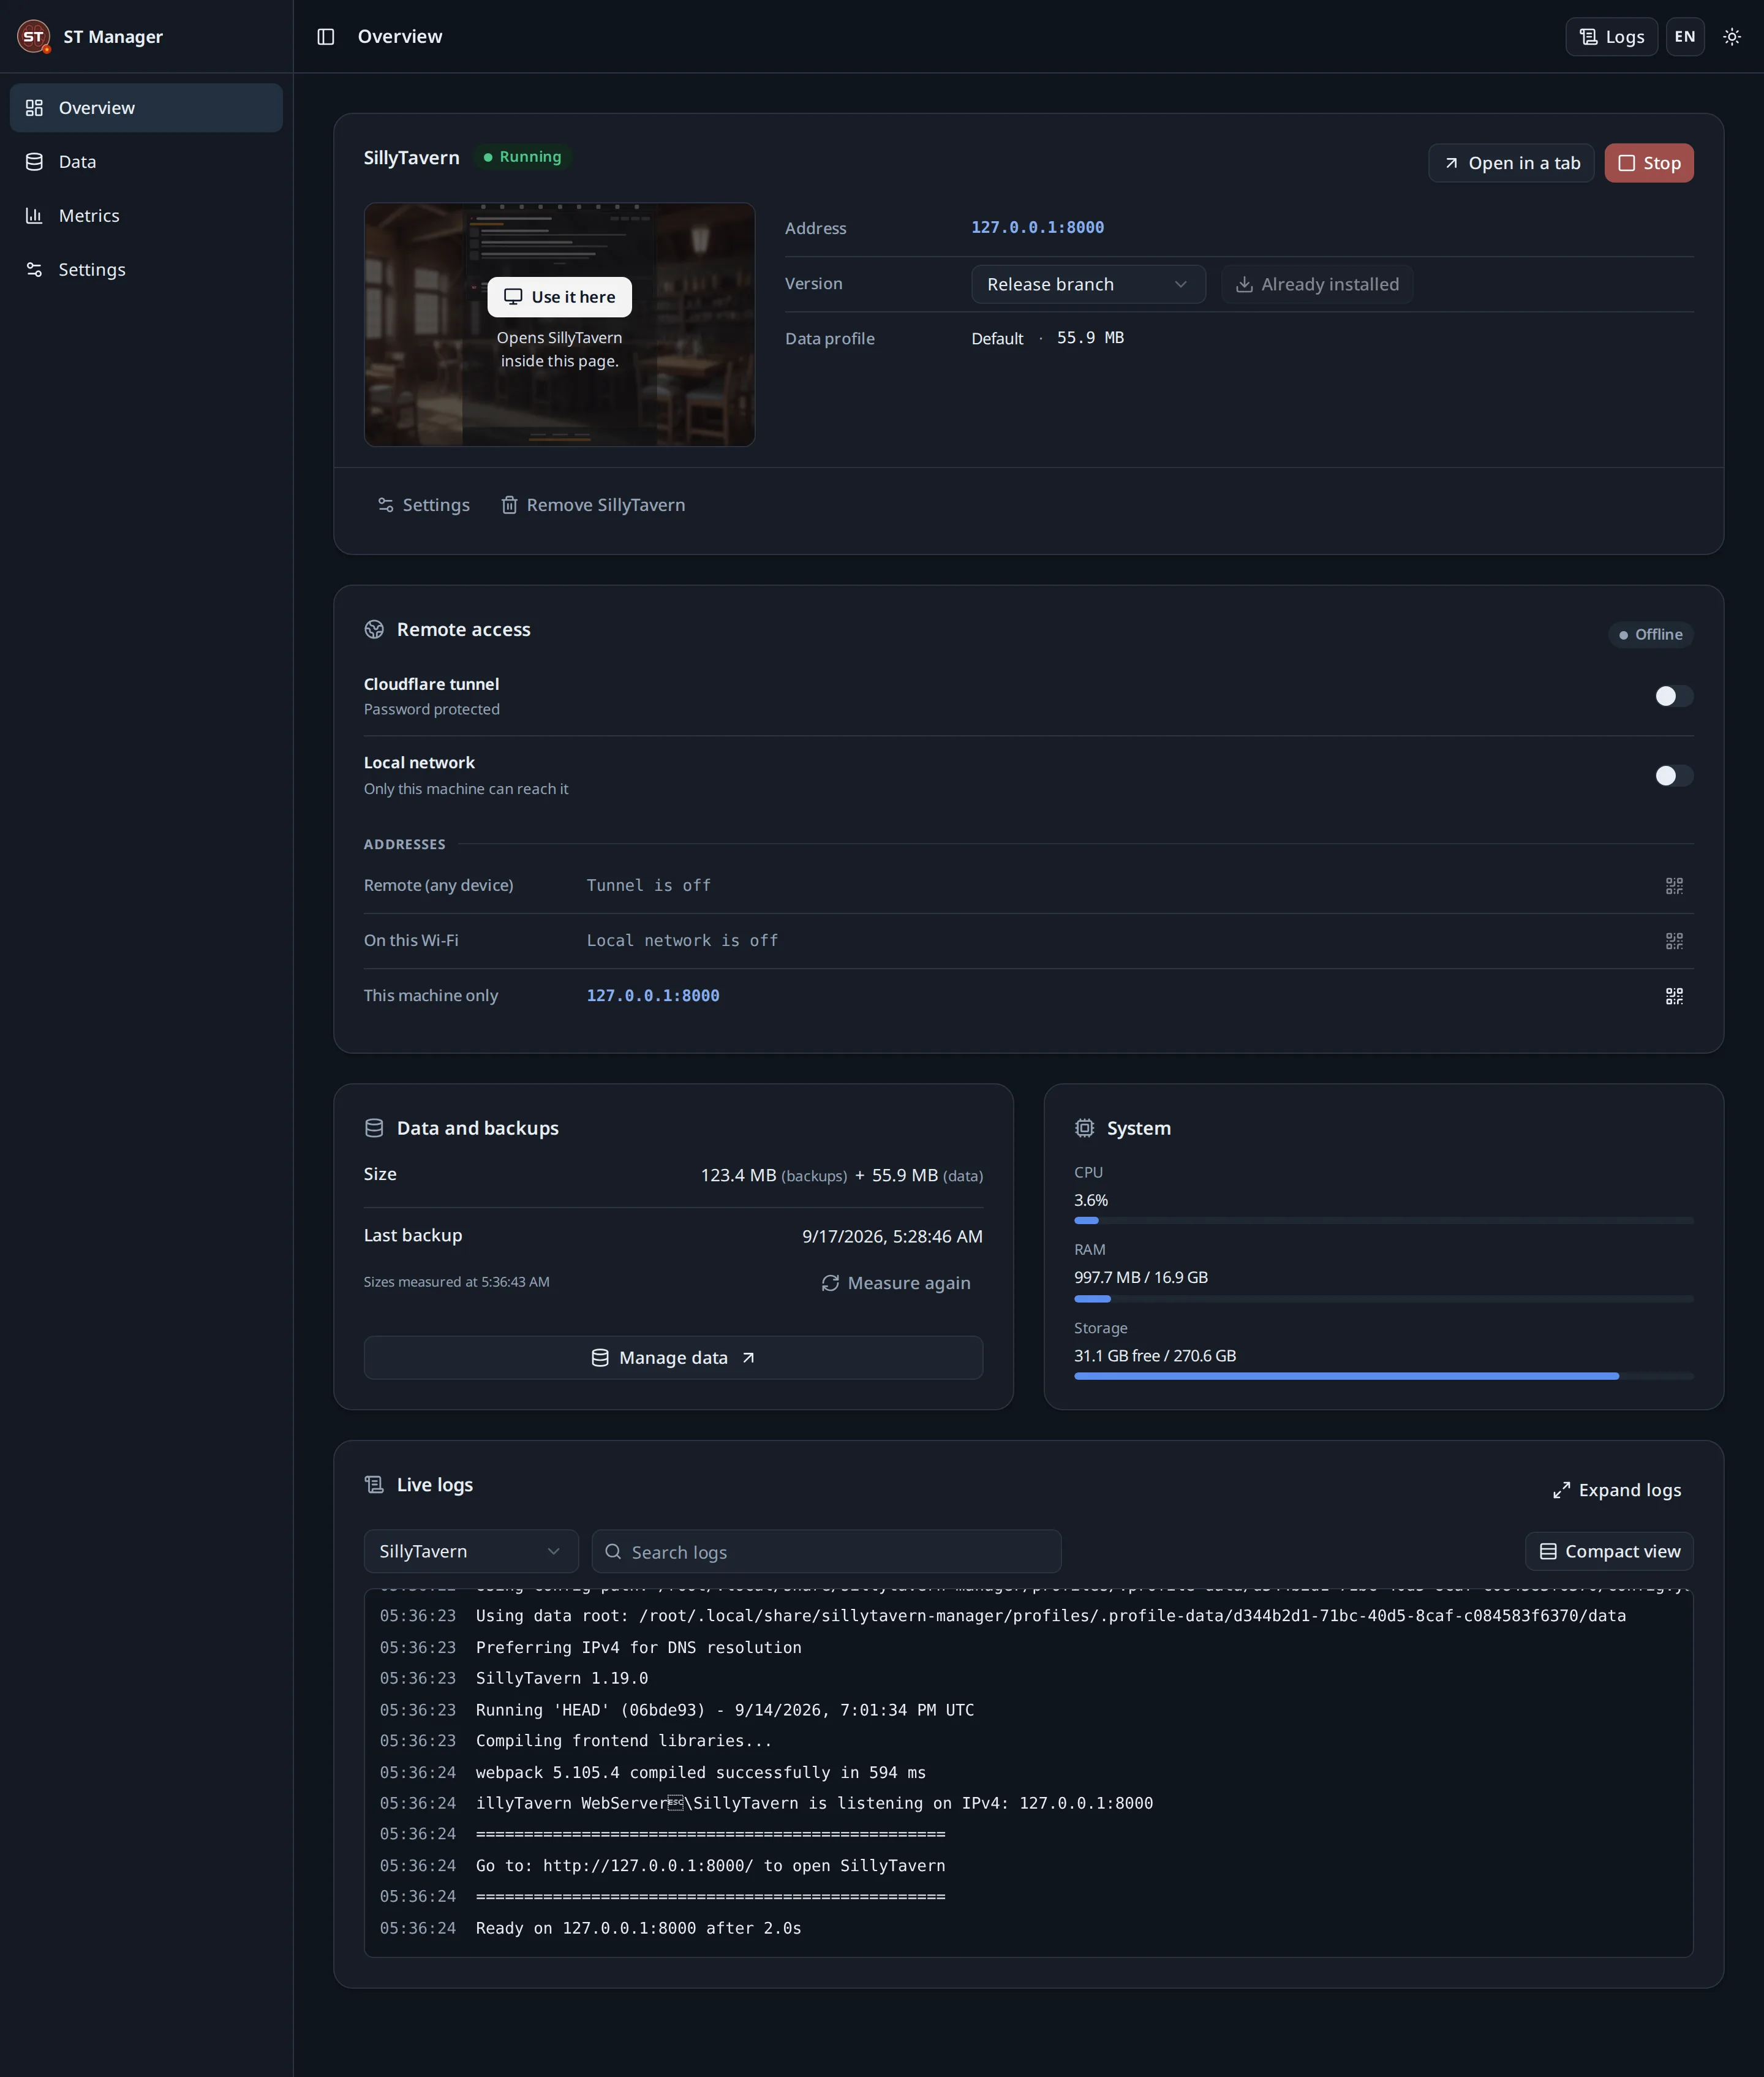Open the SillyTavern card Settings link
This screenshot has width=1764, height=2077.
pyautogui.click(x=423, y=505)
